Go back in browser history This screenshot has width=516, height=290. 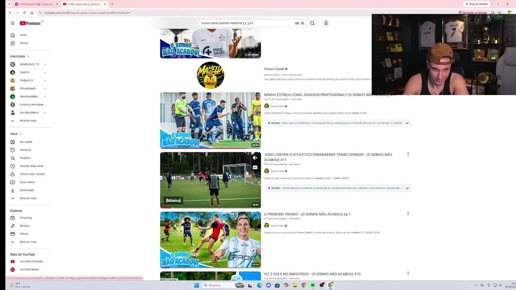coord(10,12)
